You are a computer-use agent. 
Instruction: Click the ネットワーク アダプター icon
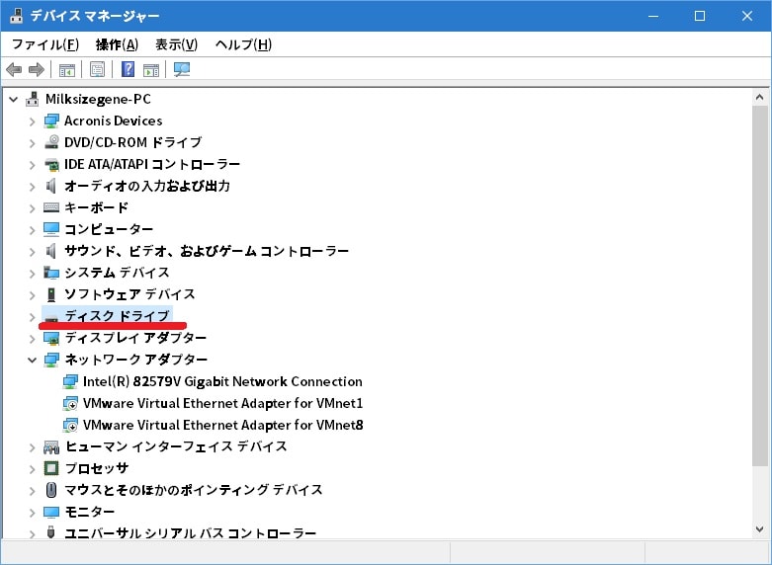click(51, 360)
